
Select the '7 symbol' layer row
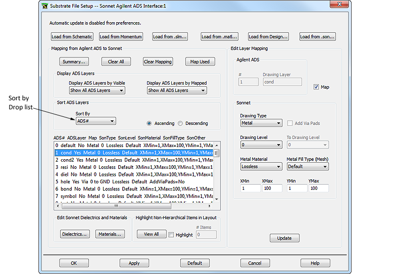[x=134, y=196]
